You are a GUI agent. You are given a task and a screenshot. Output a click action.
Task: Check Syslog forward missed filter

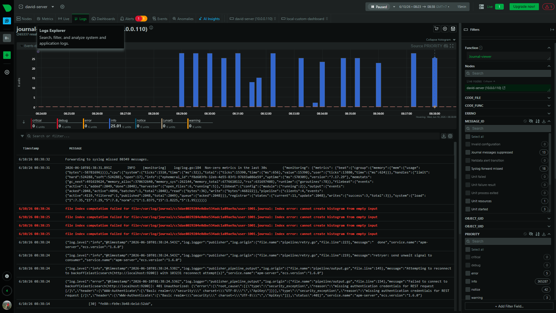[x=468, y=169]
